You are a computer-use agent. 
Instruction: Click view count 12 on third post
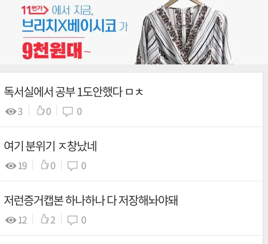click(22, 221)
